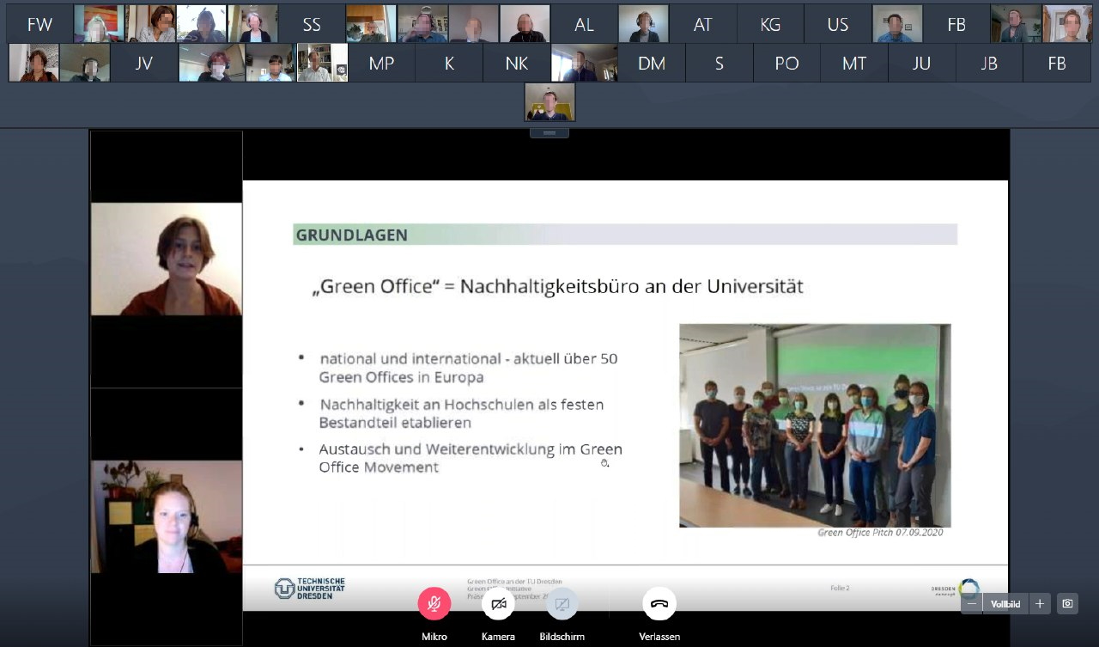
Task: Select the NK participant tile
Action: (x=516, y=62)
